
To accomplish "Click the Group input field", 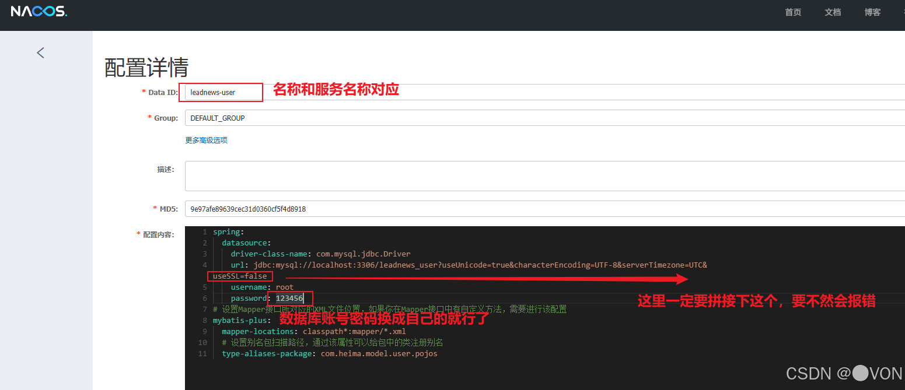I will [545, 118].
